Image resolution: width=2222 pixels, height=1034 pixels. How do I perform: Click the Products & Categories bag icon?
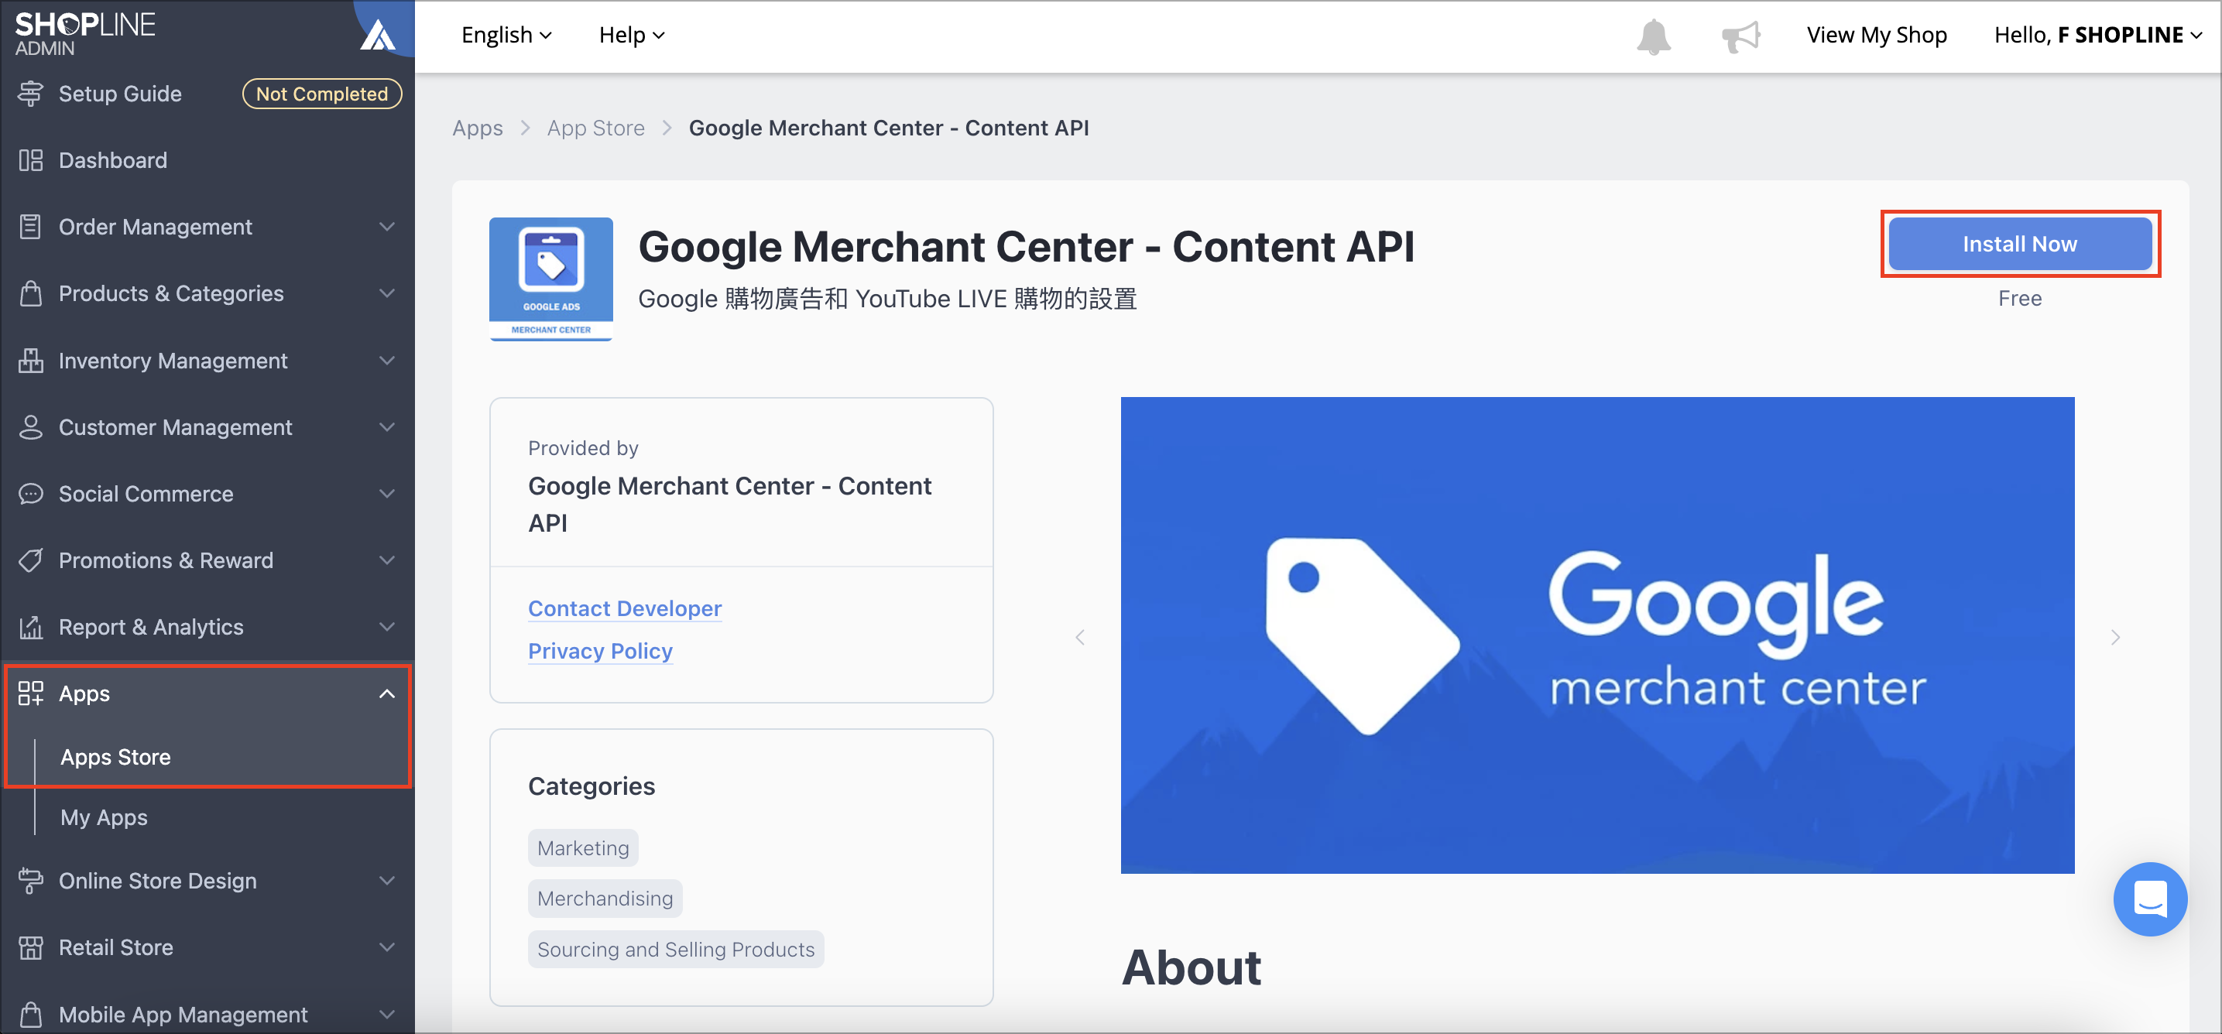pyautogui.click(x=30, y=293)
